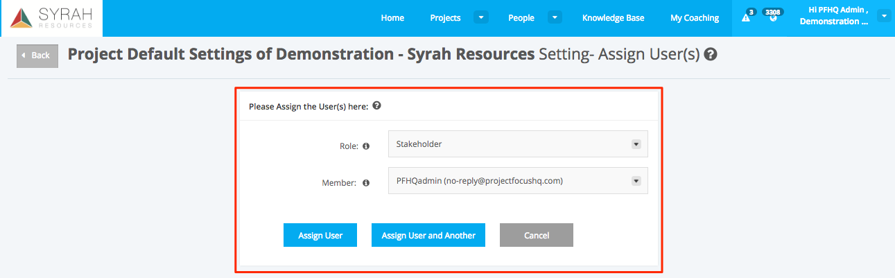Click the Cancel button

[x=537, y=235]
